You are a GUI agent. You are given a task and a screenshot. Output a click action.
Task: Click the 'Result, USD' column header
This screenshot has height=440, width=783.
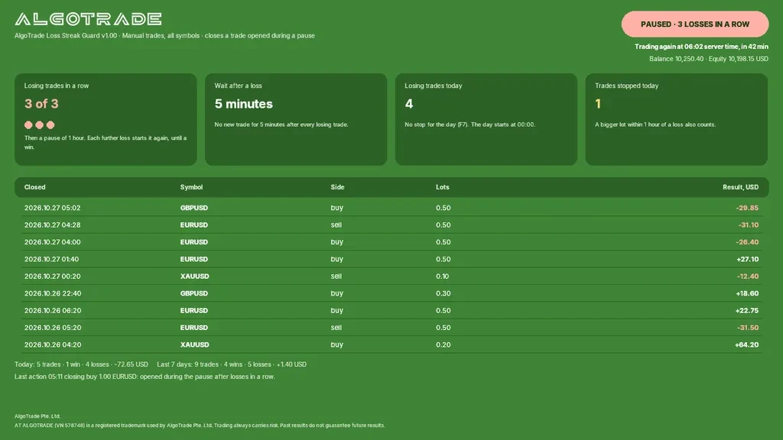pos(740,187)
